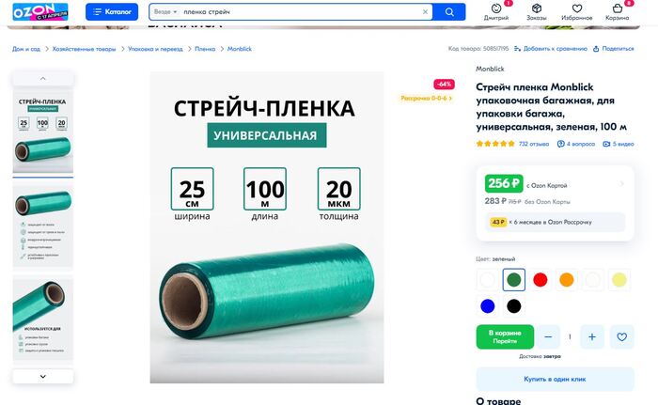This screenshot has height=405, width=658.
Task: Choose the black color swatch
Action: pyautogui.click(x=513, y=306)
